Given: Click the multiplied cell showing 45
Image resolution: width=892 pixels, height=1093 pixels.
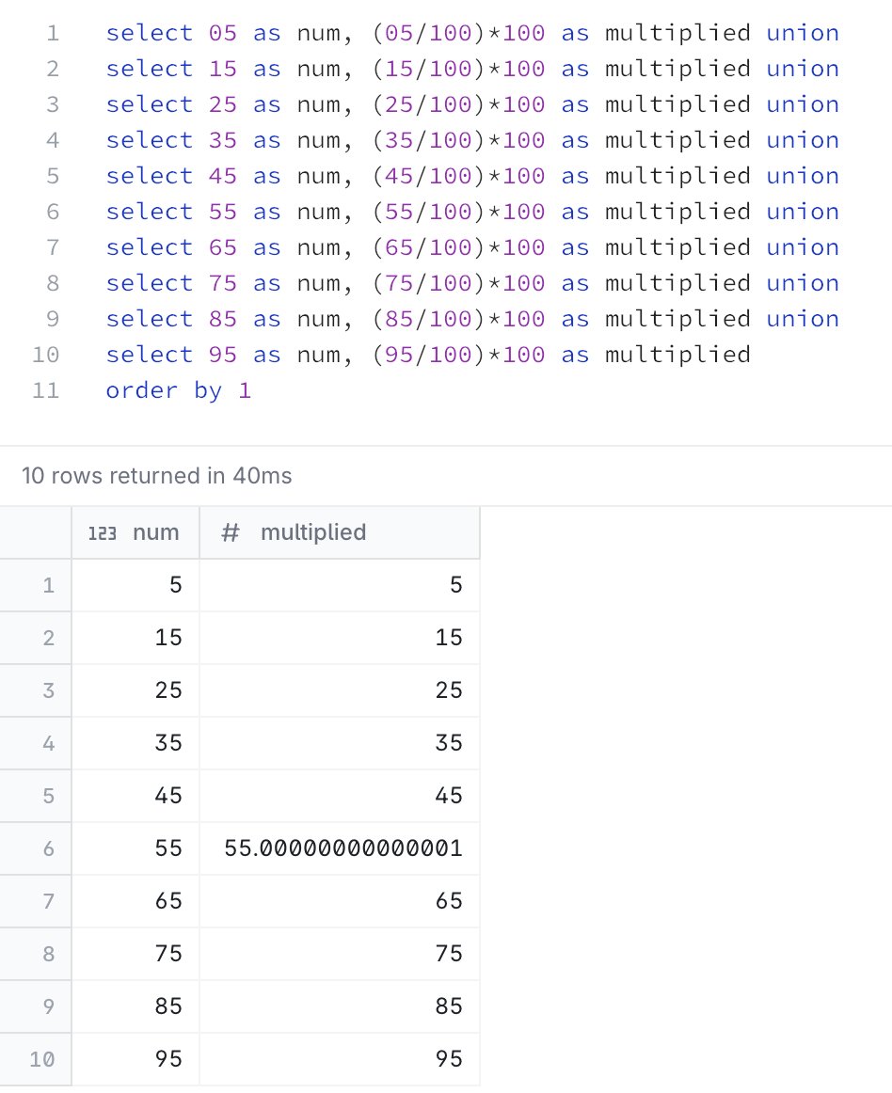Looking at the screenshot, I should point(340,796).
